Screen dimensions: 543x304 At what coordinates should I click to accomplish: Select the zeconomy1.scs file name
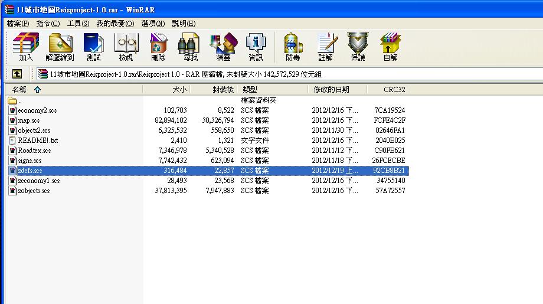[x=39, y=181]
